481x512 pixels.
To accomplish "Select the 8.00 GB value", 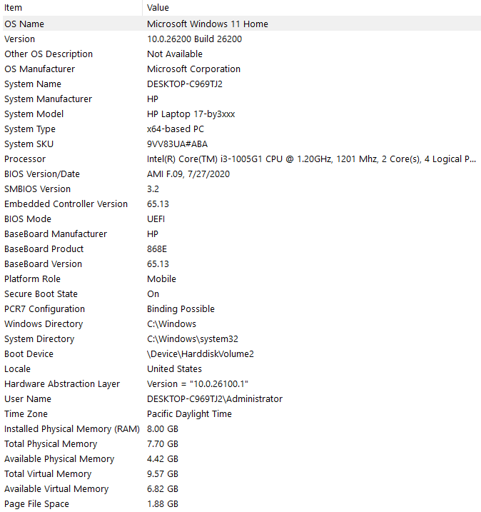I will click(163, 429).
